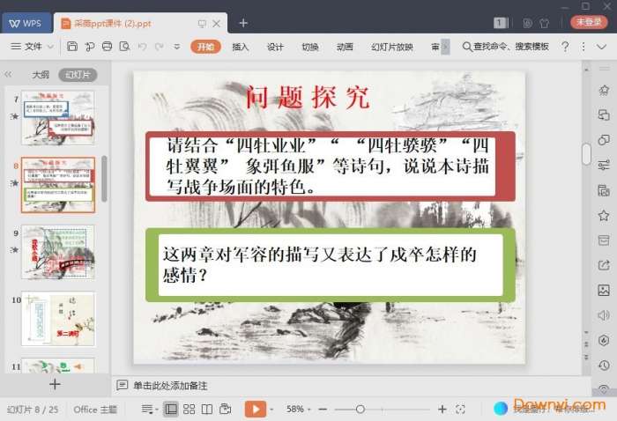Click the zoom out minus button
The height and width of the screenshot is (421, 617).
click(x=323, y=410)
